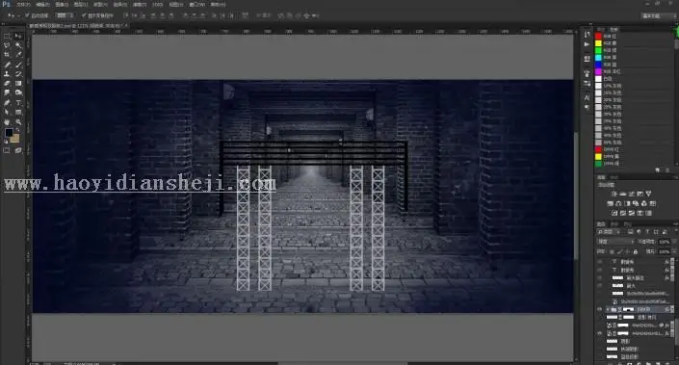Open the layer blend mode dropdown
The width and height of the screenshot is (679, 365).
[615, 242]
